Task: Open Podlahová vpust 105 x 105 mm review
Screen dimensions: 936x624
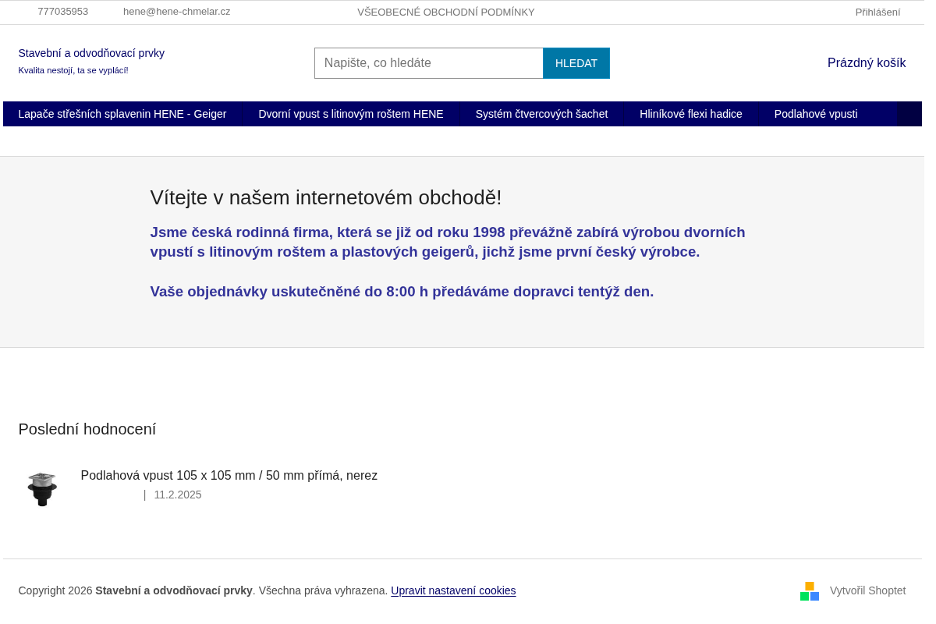Action: click(x=229, y=476)
